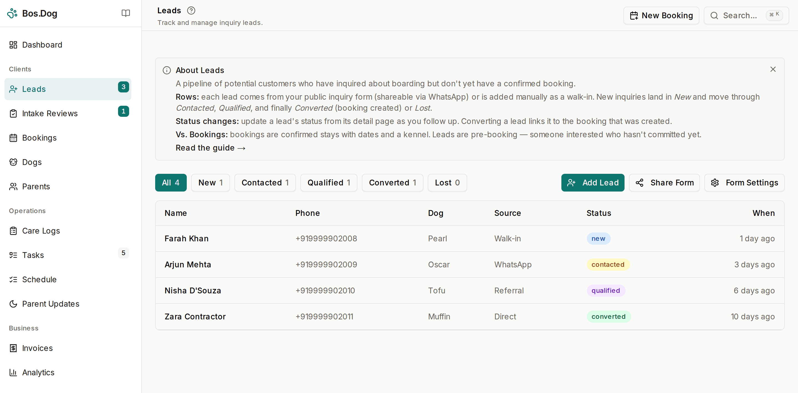Screen dimensions: 798x393
Task: Navigate to Parents page
Action: point(68,187)
